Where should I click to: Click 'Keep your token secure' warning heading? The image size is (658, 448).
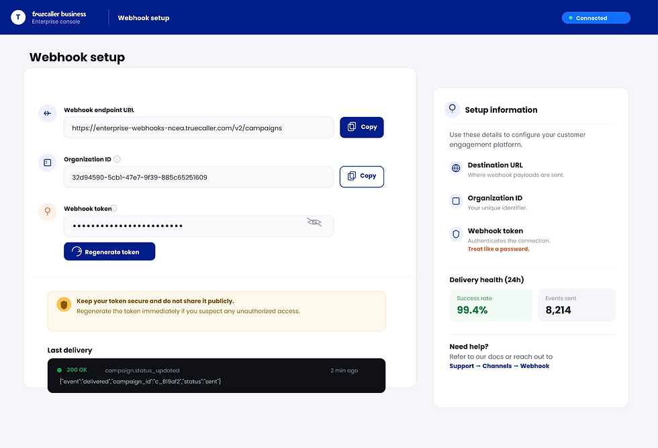point(155,301)
